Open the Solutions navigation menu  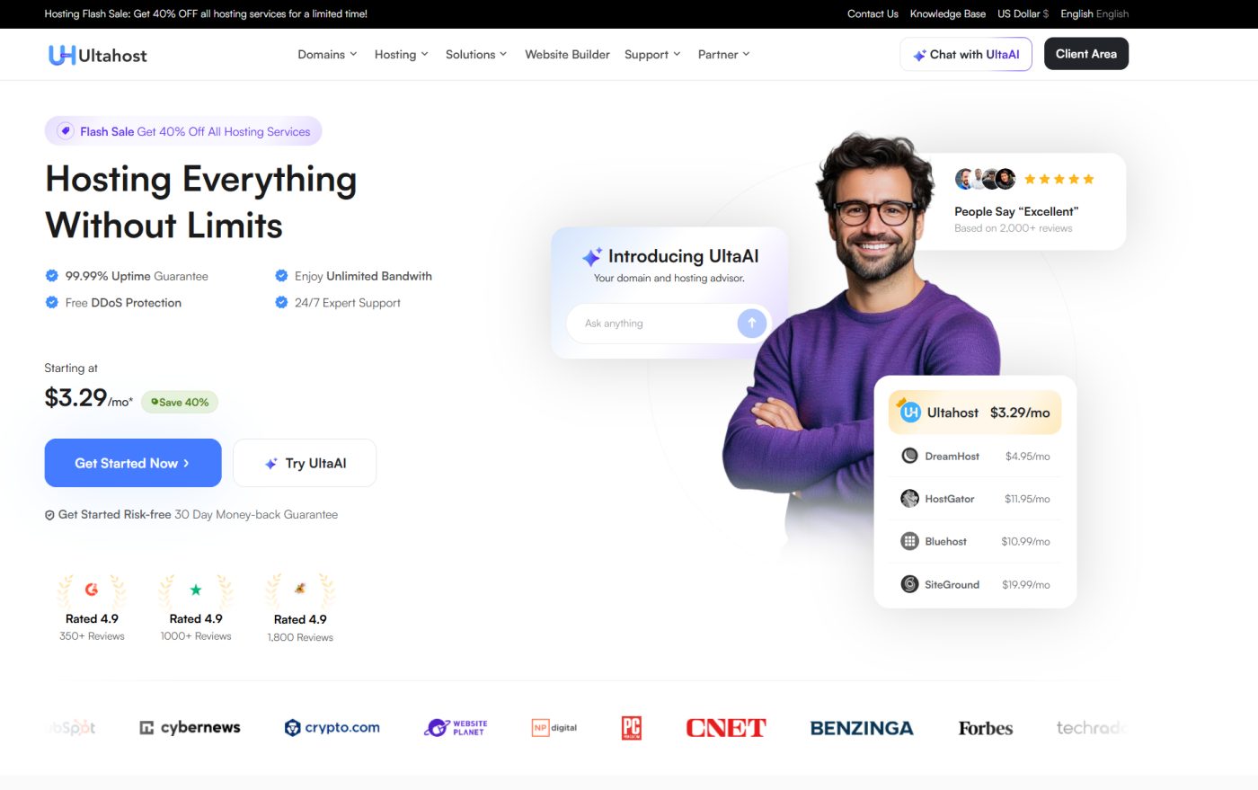[476, 55]
